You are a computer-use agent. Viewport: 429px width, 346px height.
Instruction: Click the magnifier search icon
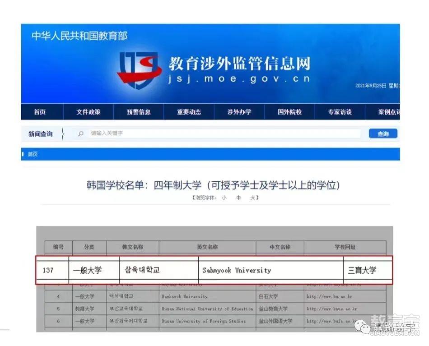pos(81,134)
